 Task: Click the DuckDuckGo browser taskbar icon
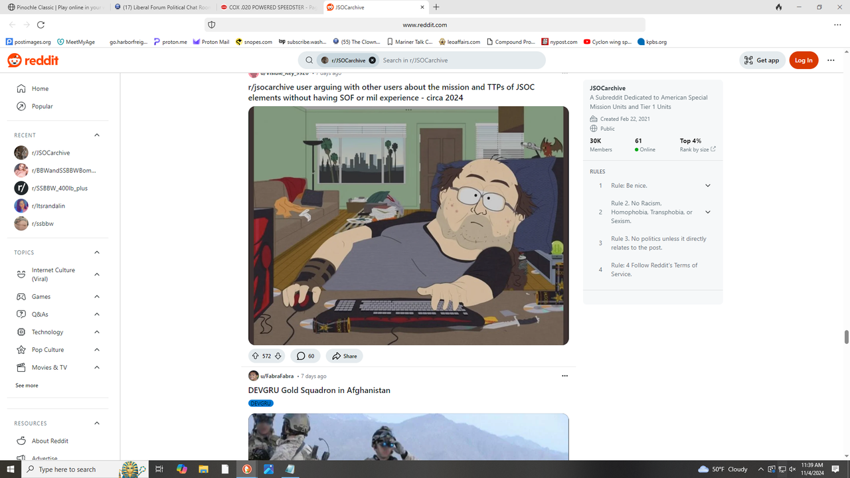[x=246, y=469]
